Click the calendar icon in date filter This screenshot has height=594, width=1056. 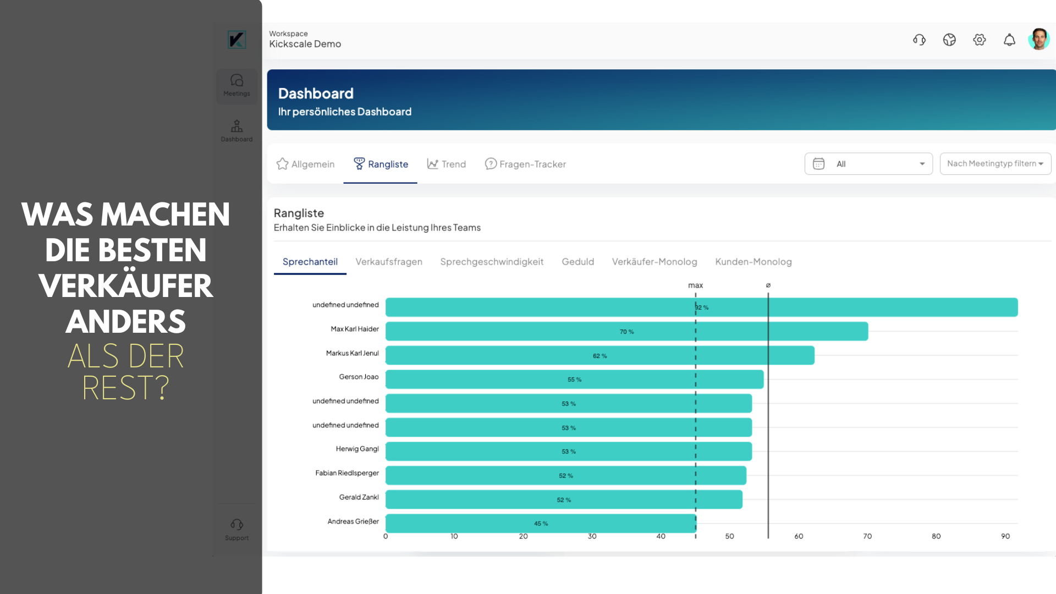tap(818, 164)
